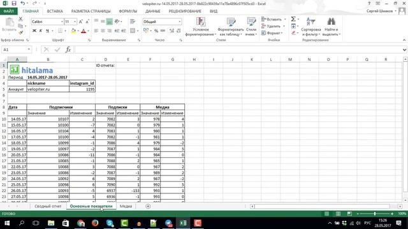Screen dimensions: 408x229
Task: Open the ФАЙЛ tab
Action: (8, 11)
